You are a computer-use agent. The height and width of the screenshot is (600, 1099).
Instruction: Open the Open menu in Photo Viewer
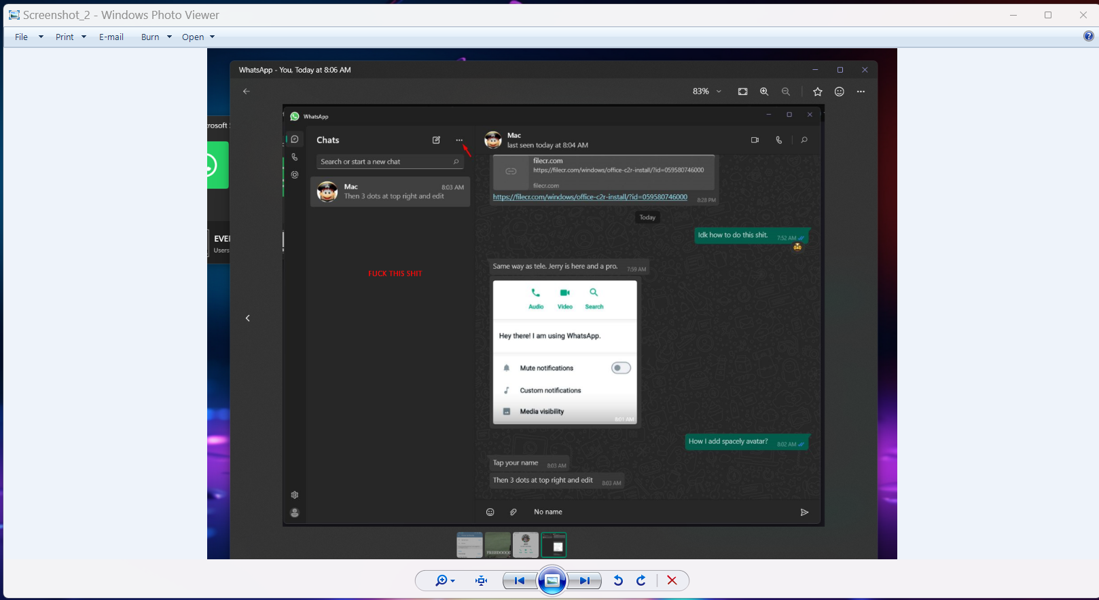pos(193,37)
